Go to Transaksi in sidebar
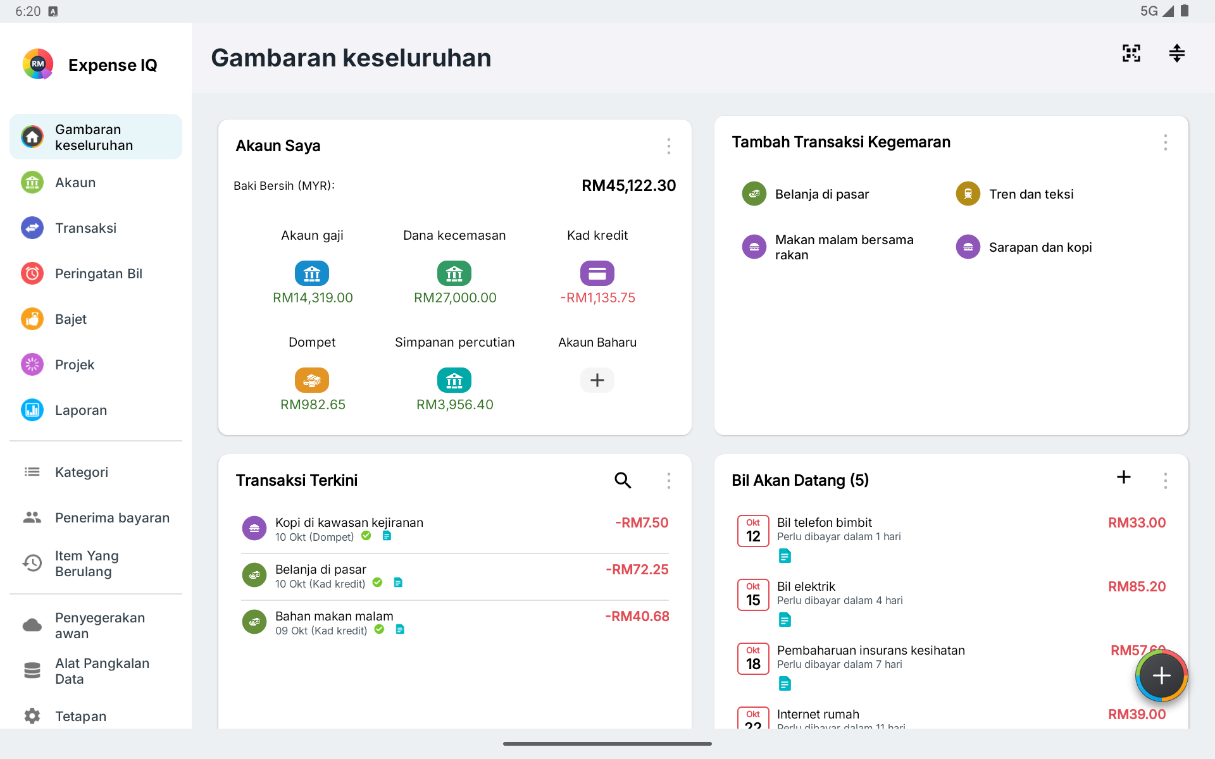Viewport: 1215px width, 759px height. point(96,228)
